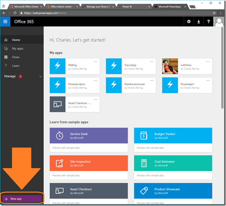The height and width of the screenshot is (206, 226).
Task: Open the Service Desk sample app icon
Action: click(60, 136)
